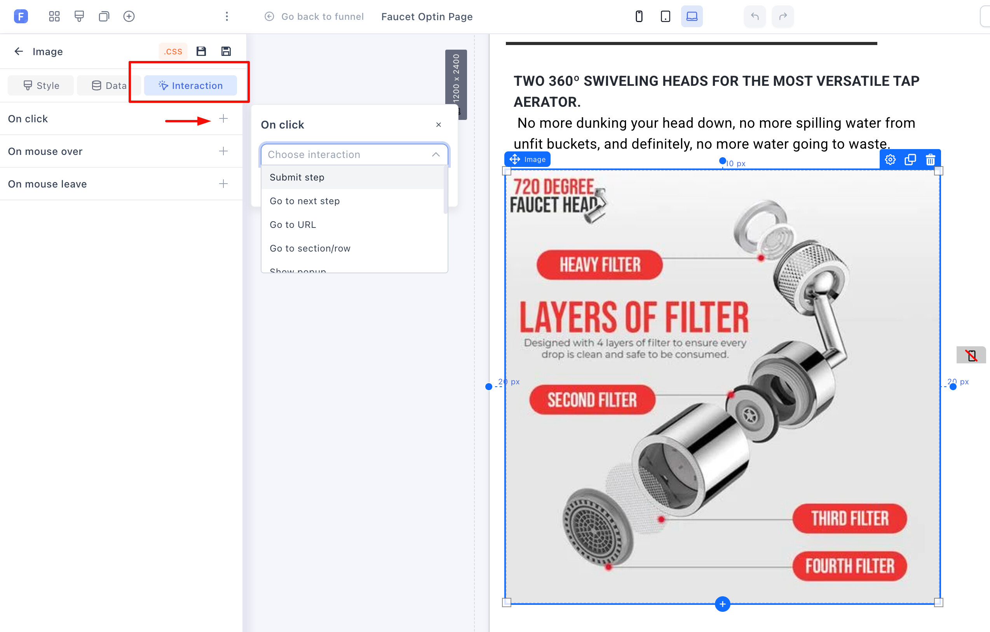
Task: Click the first save floppy icon
Action: pos(201,51)
